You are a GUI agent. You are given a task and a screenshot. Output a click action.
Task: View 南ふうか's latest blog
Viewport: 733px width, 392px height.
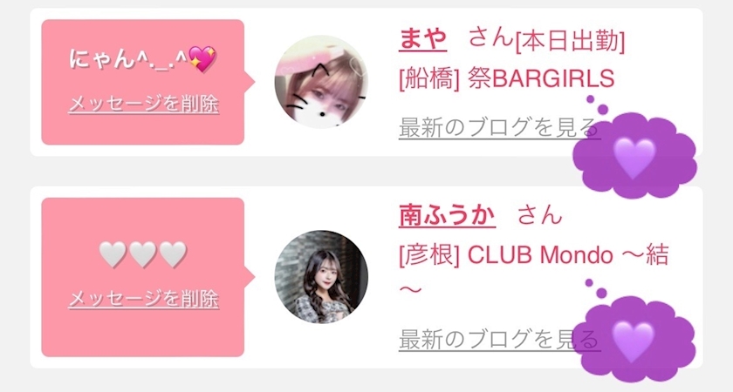pos(499,339)
